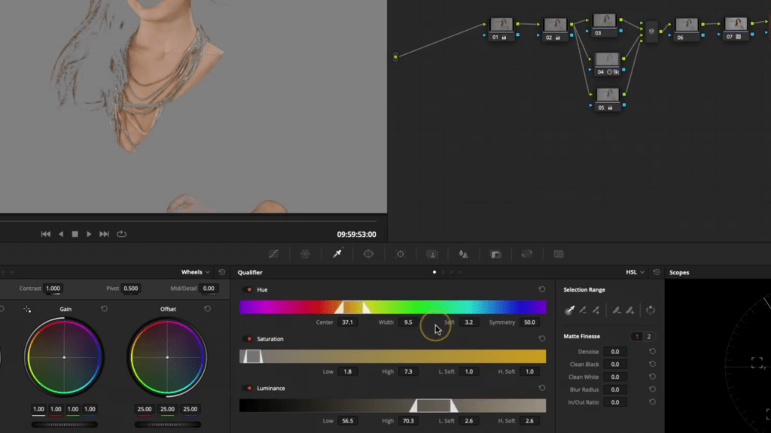Click the Hue Center value field

(x=347, y=322)
